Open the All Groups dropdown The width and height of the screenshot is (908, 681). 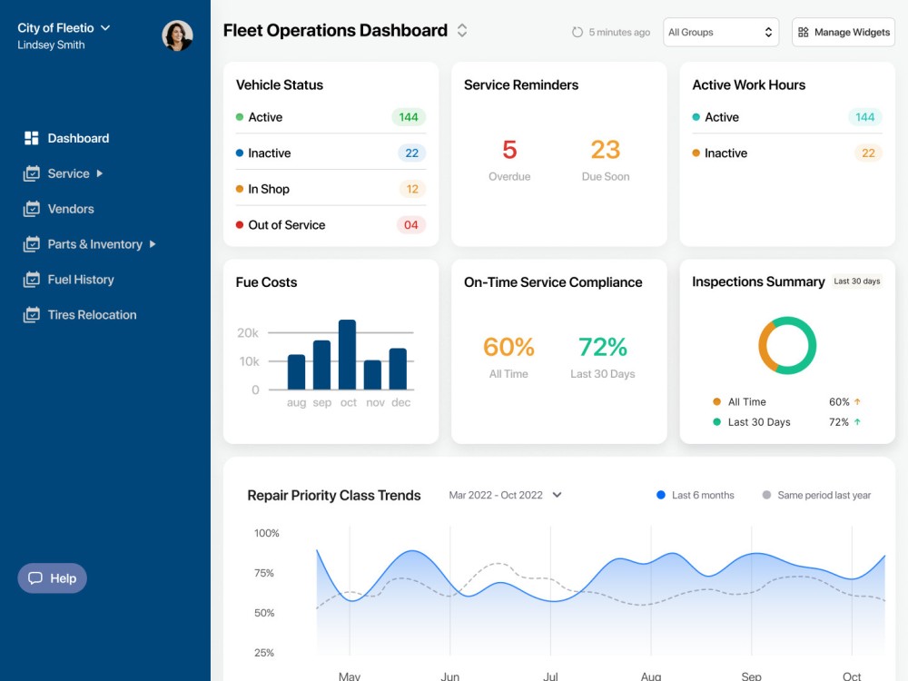pyautogui.click(x=720, y=33)
